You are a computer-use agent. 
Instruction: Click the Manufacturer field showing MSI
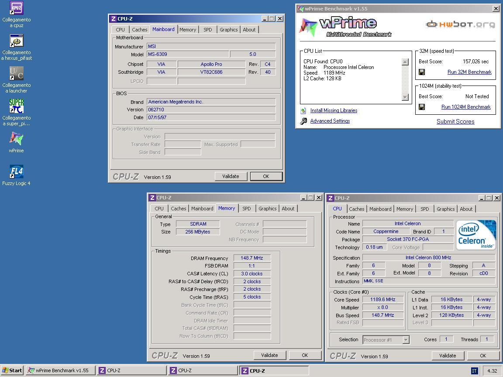(211, 47)
